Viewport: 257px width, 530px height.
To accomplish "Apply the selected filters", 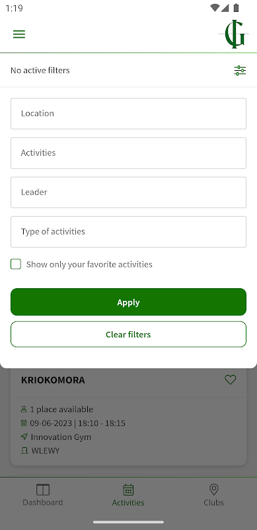I will click(128, 302).
